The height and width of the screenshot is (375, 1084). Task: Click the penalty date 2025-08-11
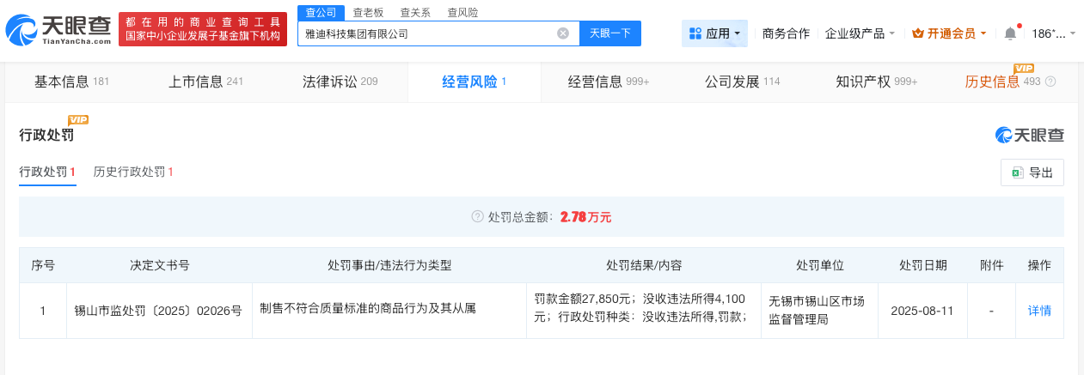[923, 311]
